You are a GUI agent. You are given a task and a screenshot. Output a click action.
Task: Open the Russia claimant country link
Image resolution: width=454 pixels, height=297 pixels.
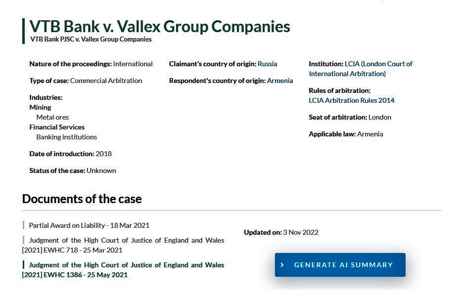click(267, 64)
